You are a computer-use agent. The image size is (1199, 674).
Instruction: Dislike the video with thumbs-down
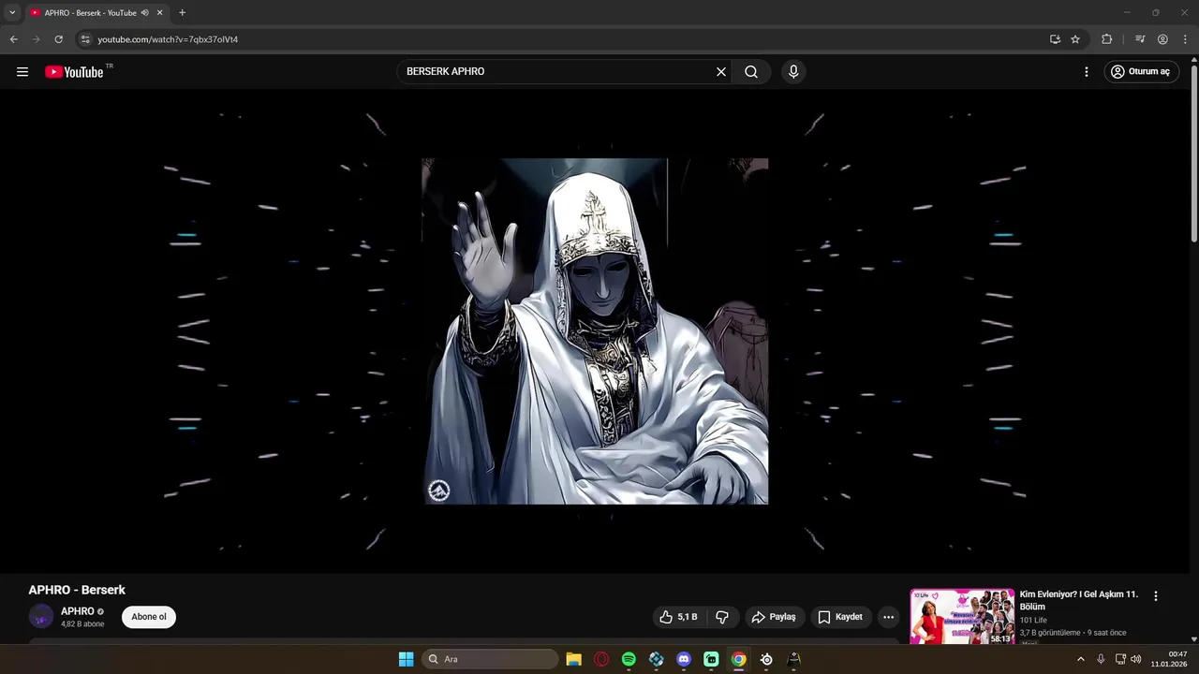click(x=722, y=617)
